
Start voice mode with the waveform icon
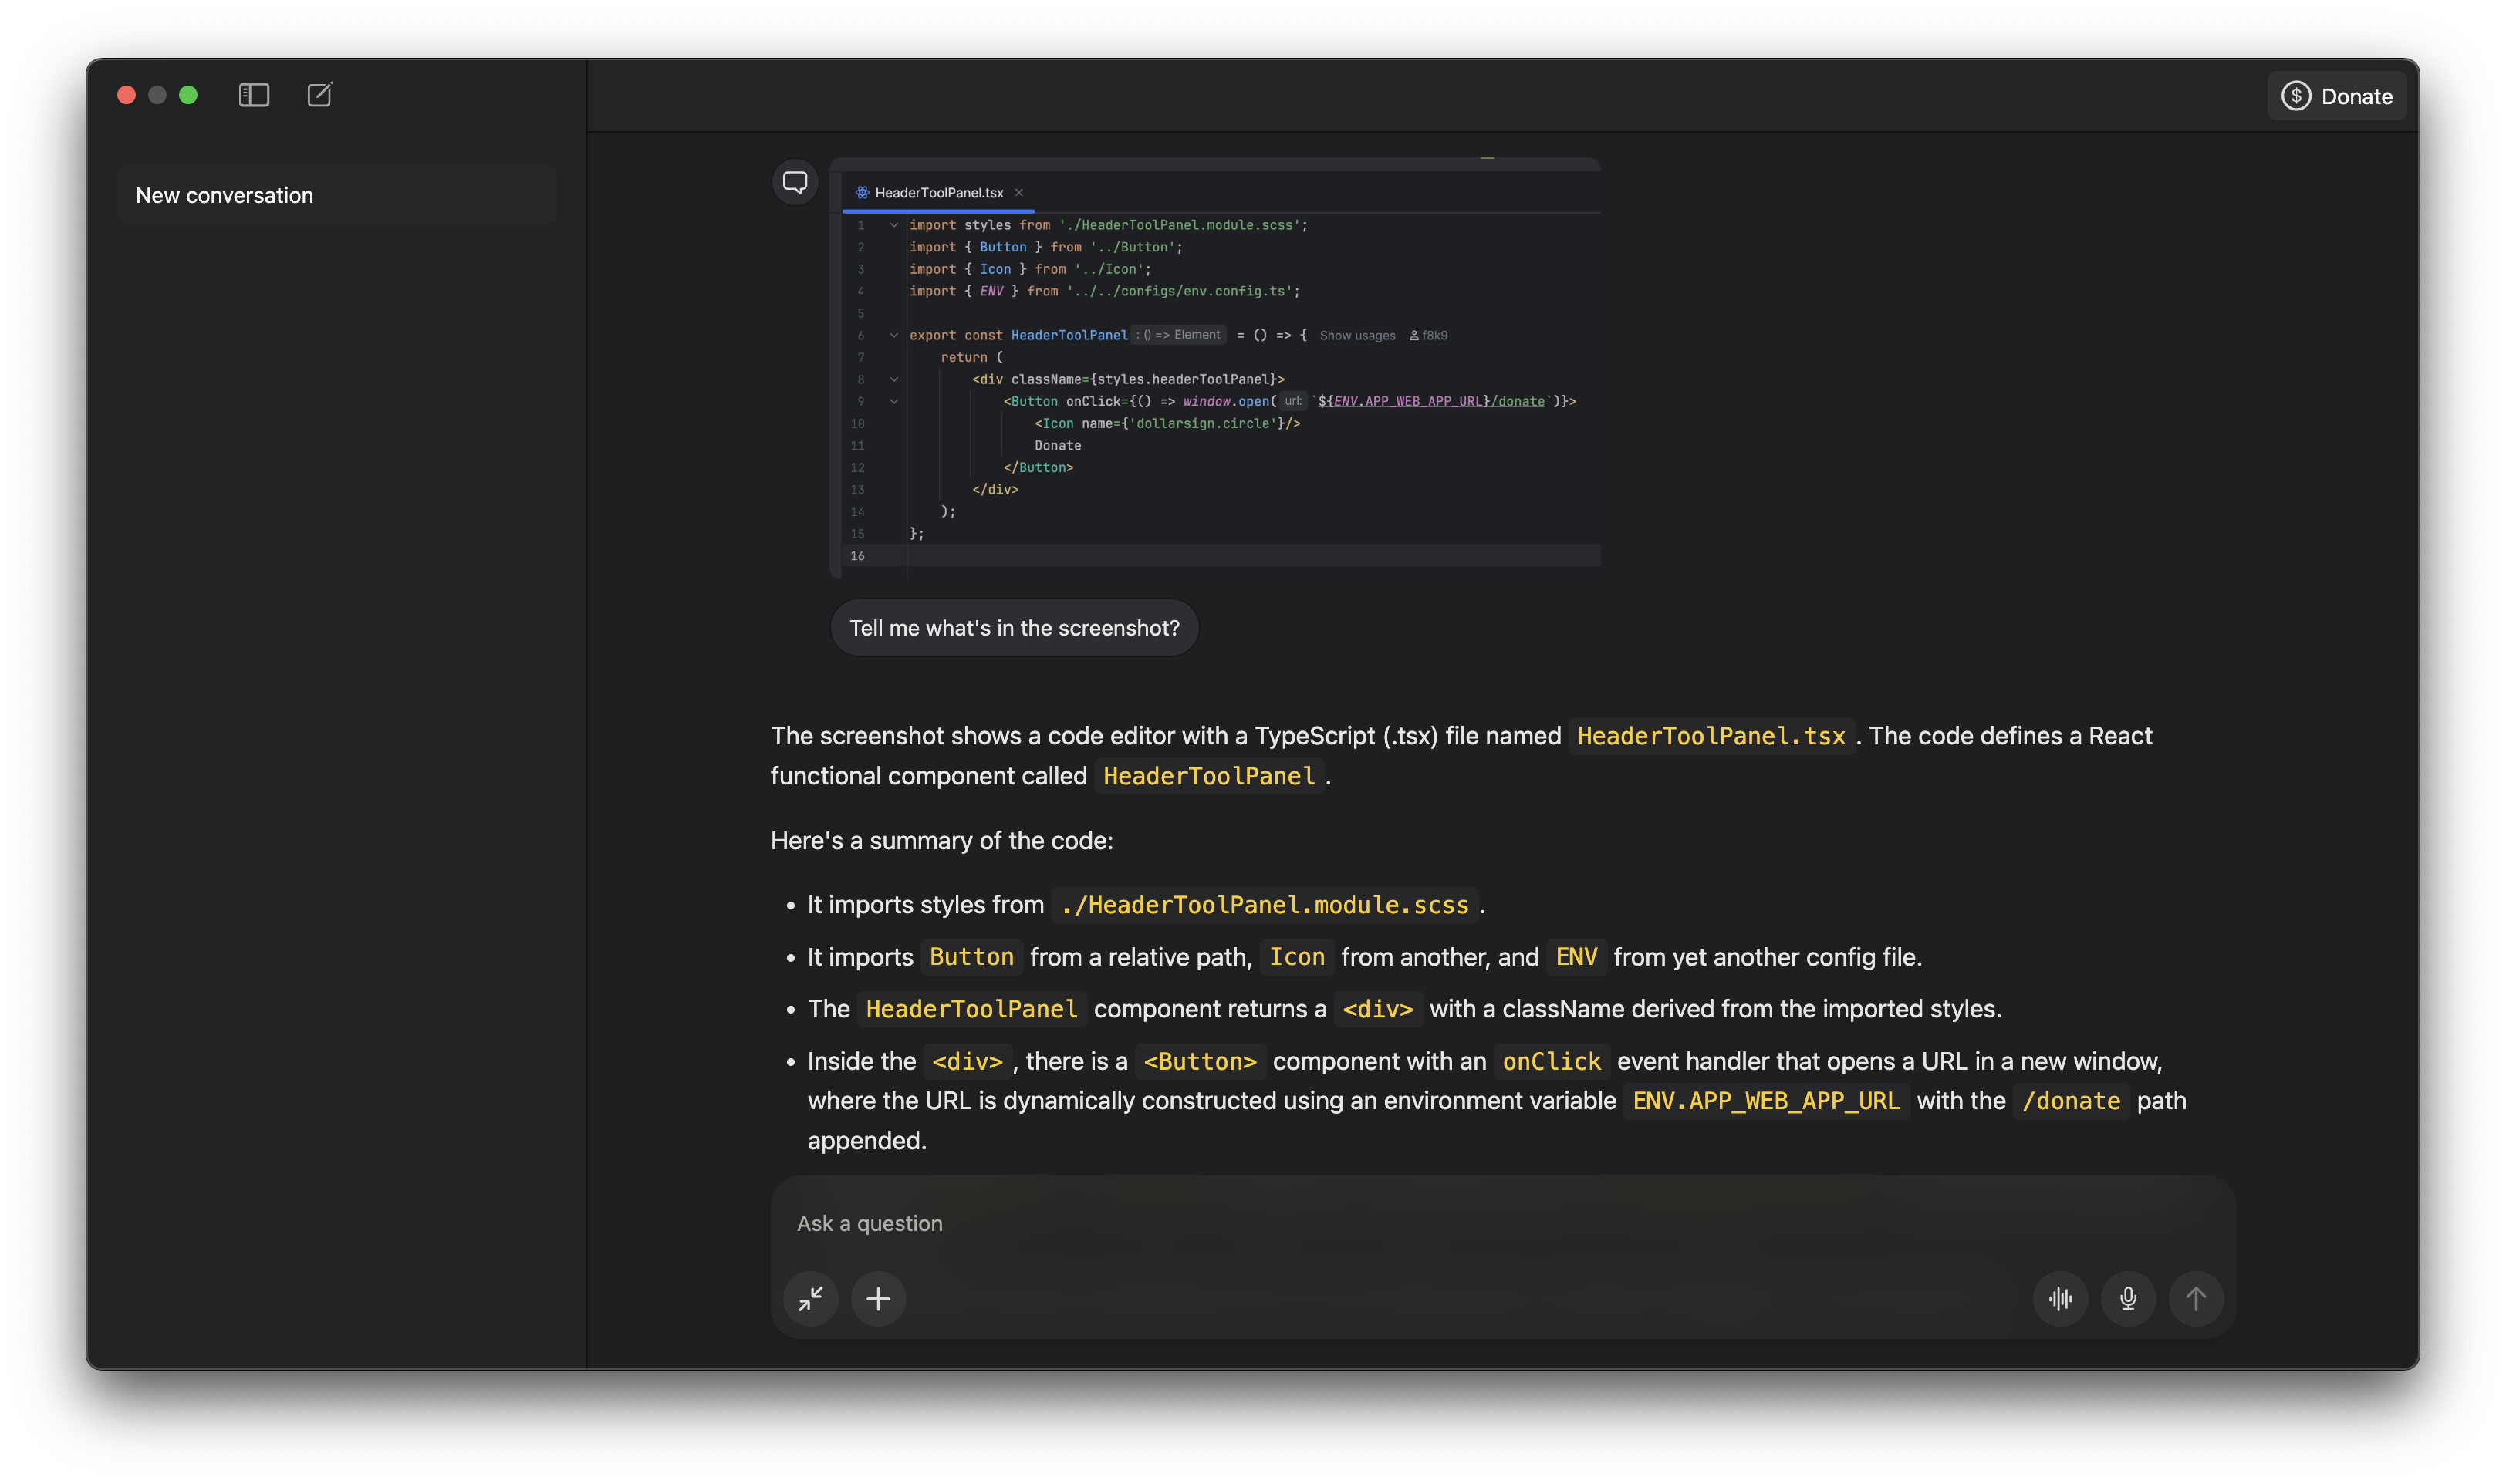coord(2060,1298)
